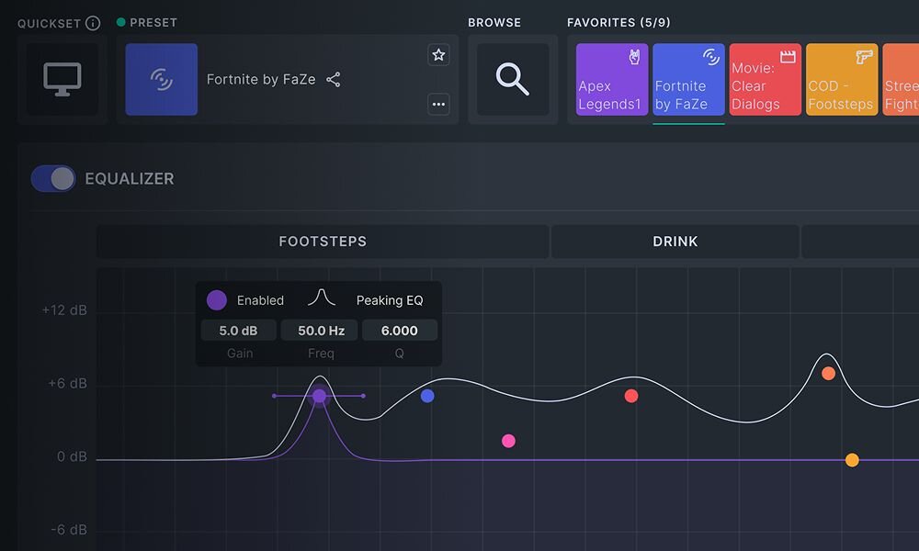Select the purple EQ band point

[319, 397]
